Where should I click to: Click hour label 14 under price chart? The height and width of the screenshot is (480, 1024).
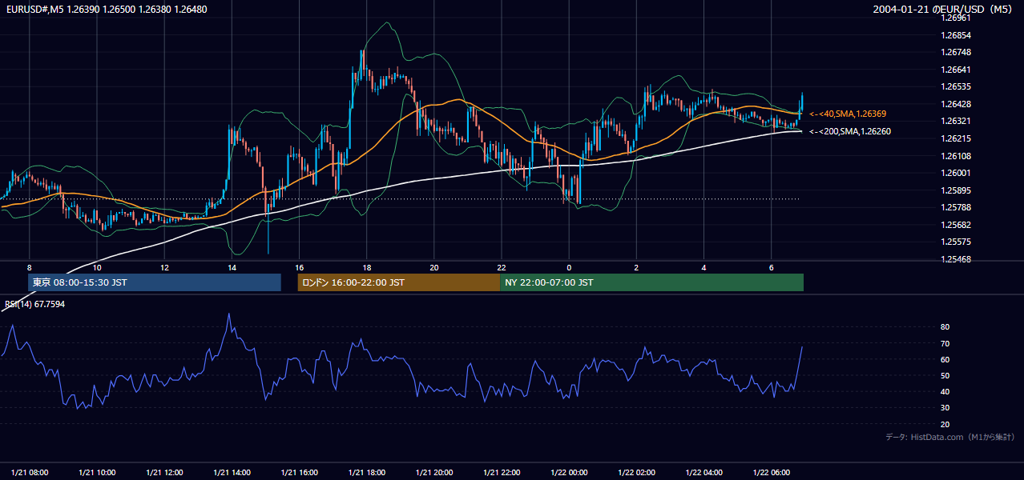click(232, 267)
